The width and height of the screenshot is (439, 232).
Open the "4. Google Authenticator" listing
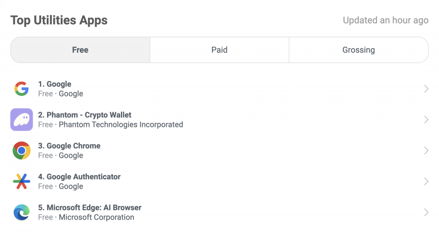79,177
